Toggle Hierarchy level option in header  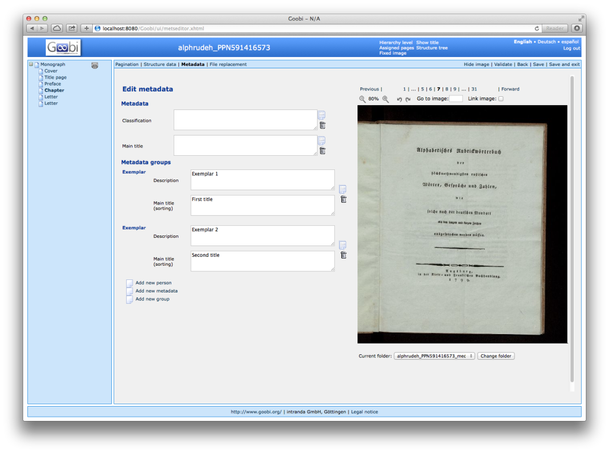click(x=395, y=43)
